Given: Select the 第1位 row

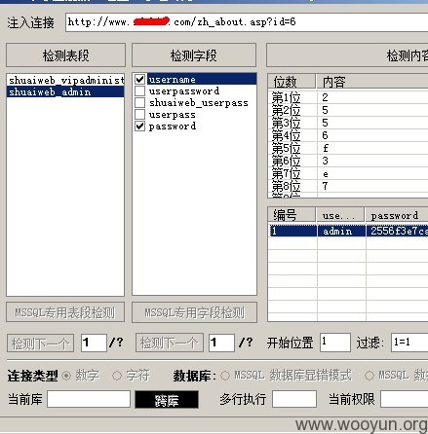Looking at the screenshot, I should (348, 97).
